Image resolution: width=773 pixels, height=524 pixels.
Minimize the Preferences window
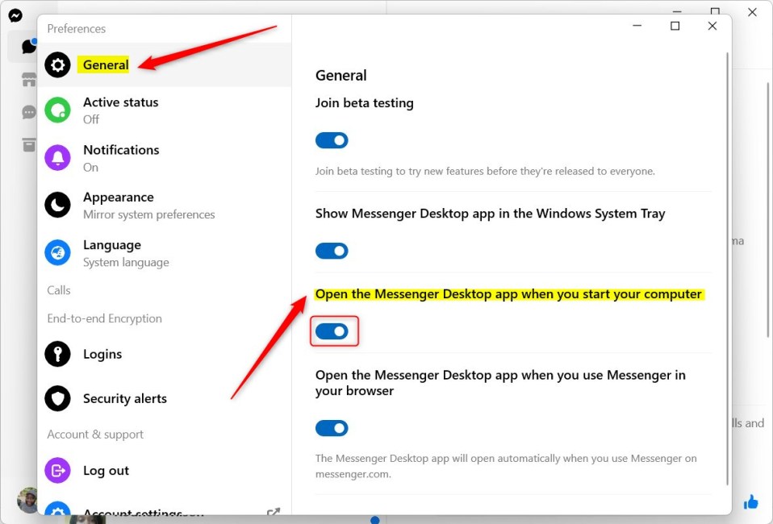click(637, 26)
